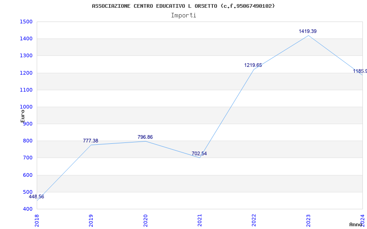Click the 1400 y-axis tick label
Screen dimensions: 367x229
pos(26,39)
